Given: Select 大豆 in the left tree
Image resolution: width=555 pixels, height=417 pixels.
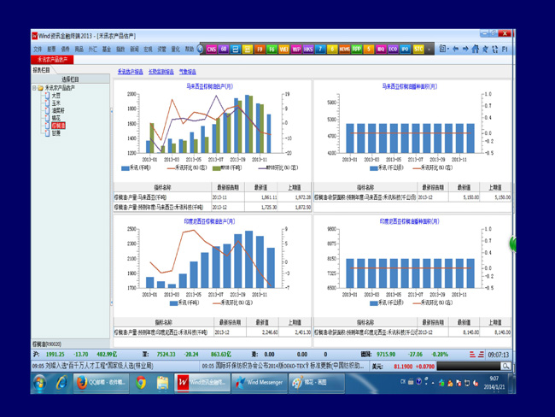Looking at the screenshot, I should point(55,96).
